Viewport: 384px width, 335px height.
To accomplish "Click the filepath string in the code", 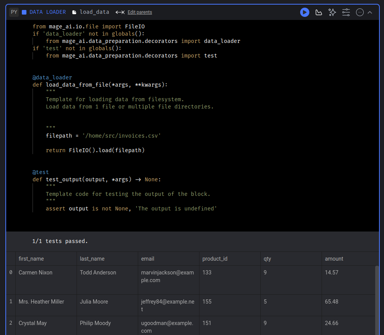I will [121, 135].
